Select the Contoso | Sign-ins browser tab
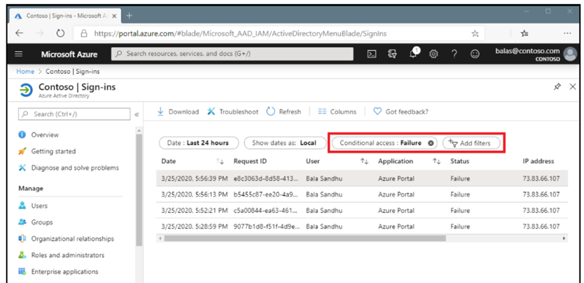Image resolution: width=584 pixels, height=283 pixels. (x=65, y=16)
